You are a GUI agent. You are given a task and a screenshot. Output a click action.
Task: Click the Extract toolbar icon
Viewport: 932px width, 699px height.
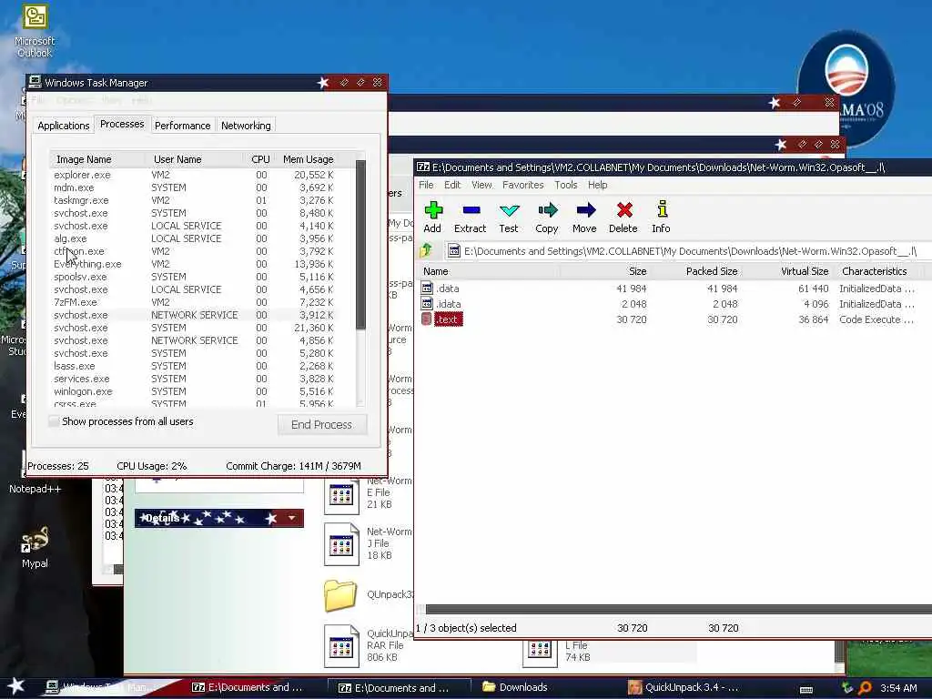471,217
